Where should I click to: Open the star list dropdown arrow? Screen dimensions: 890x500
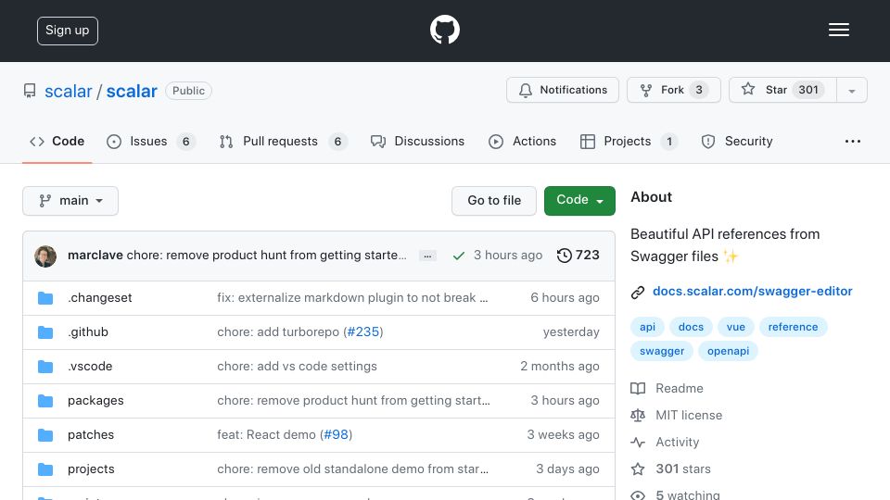(851, 90)
